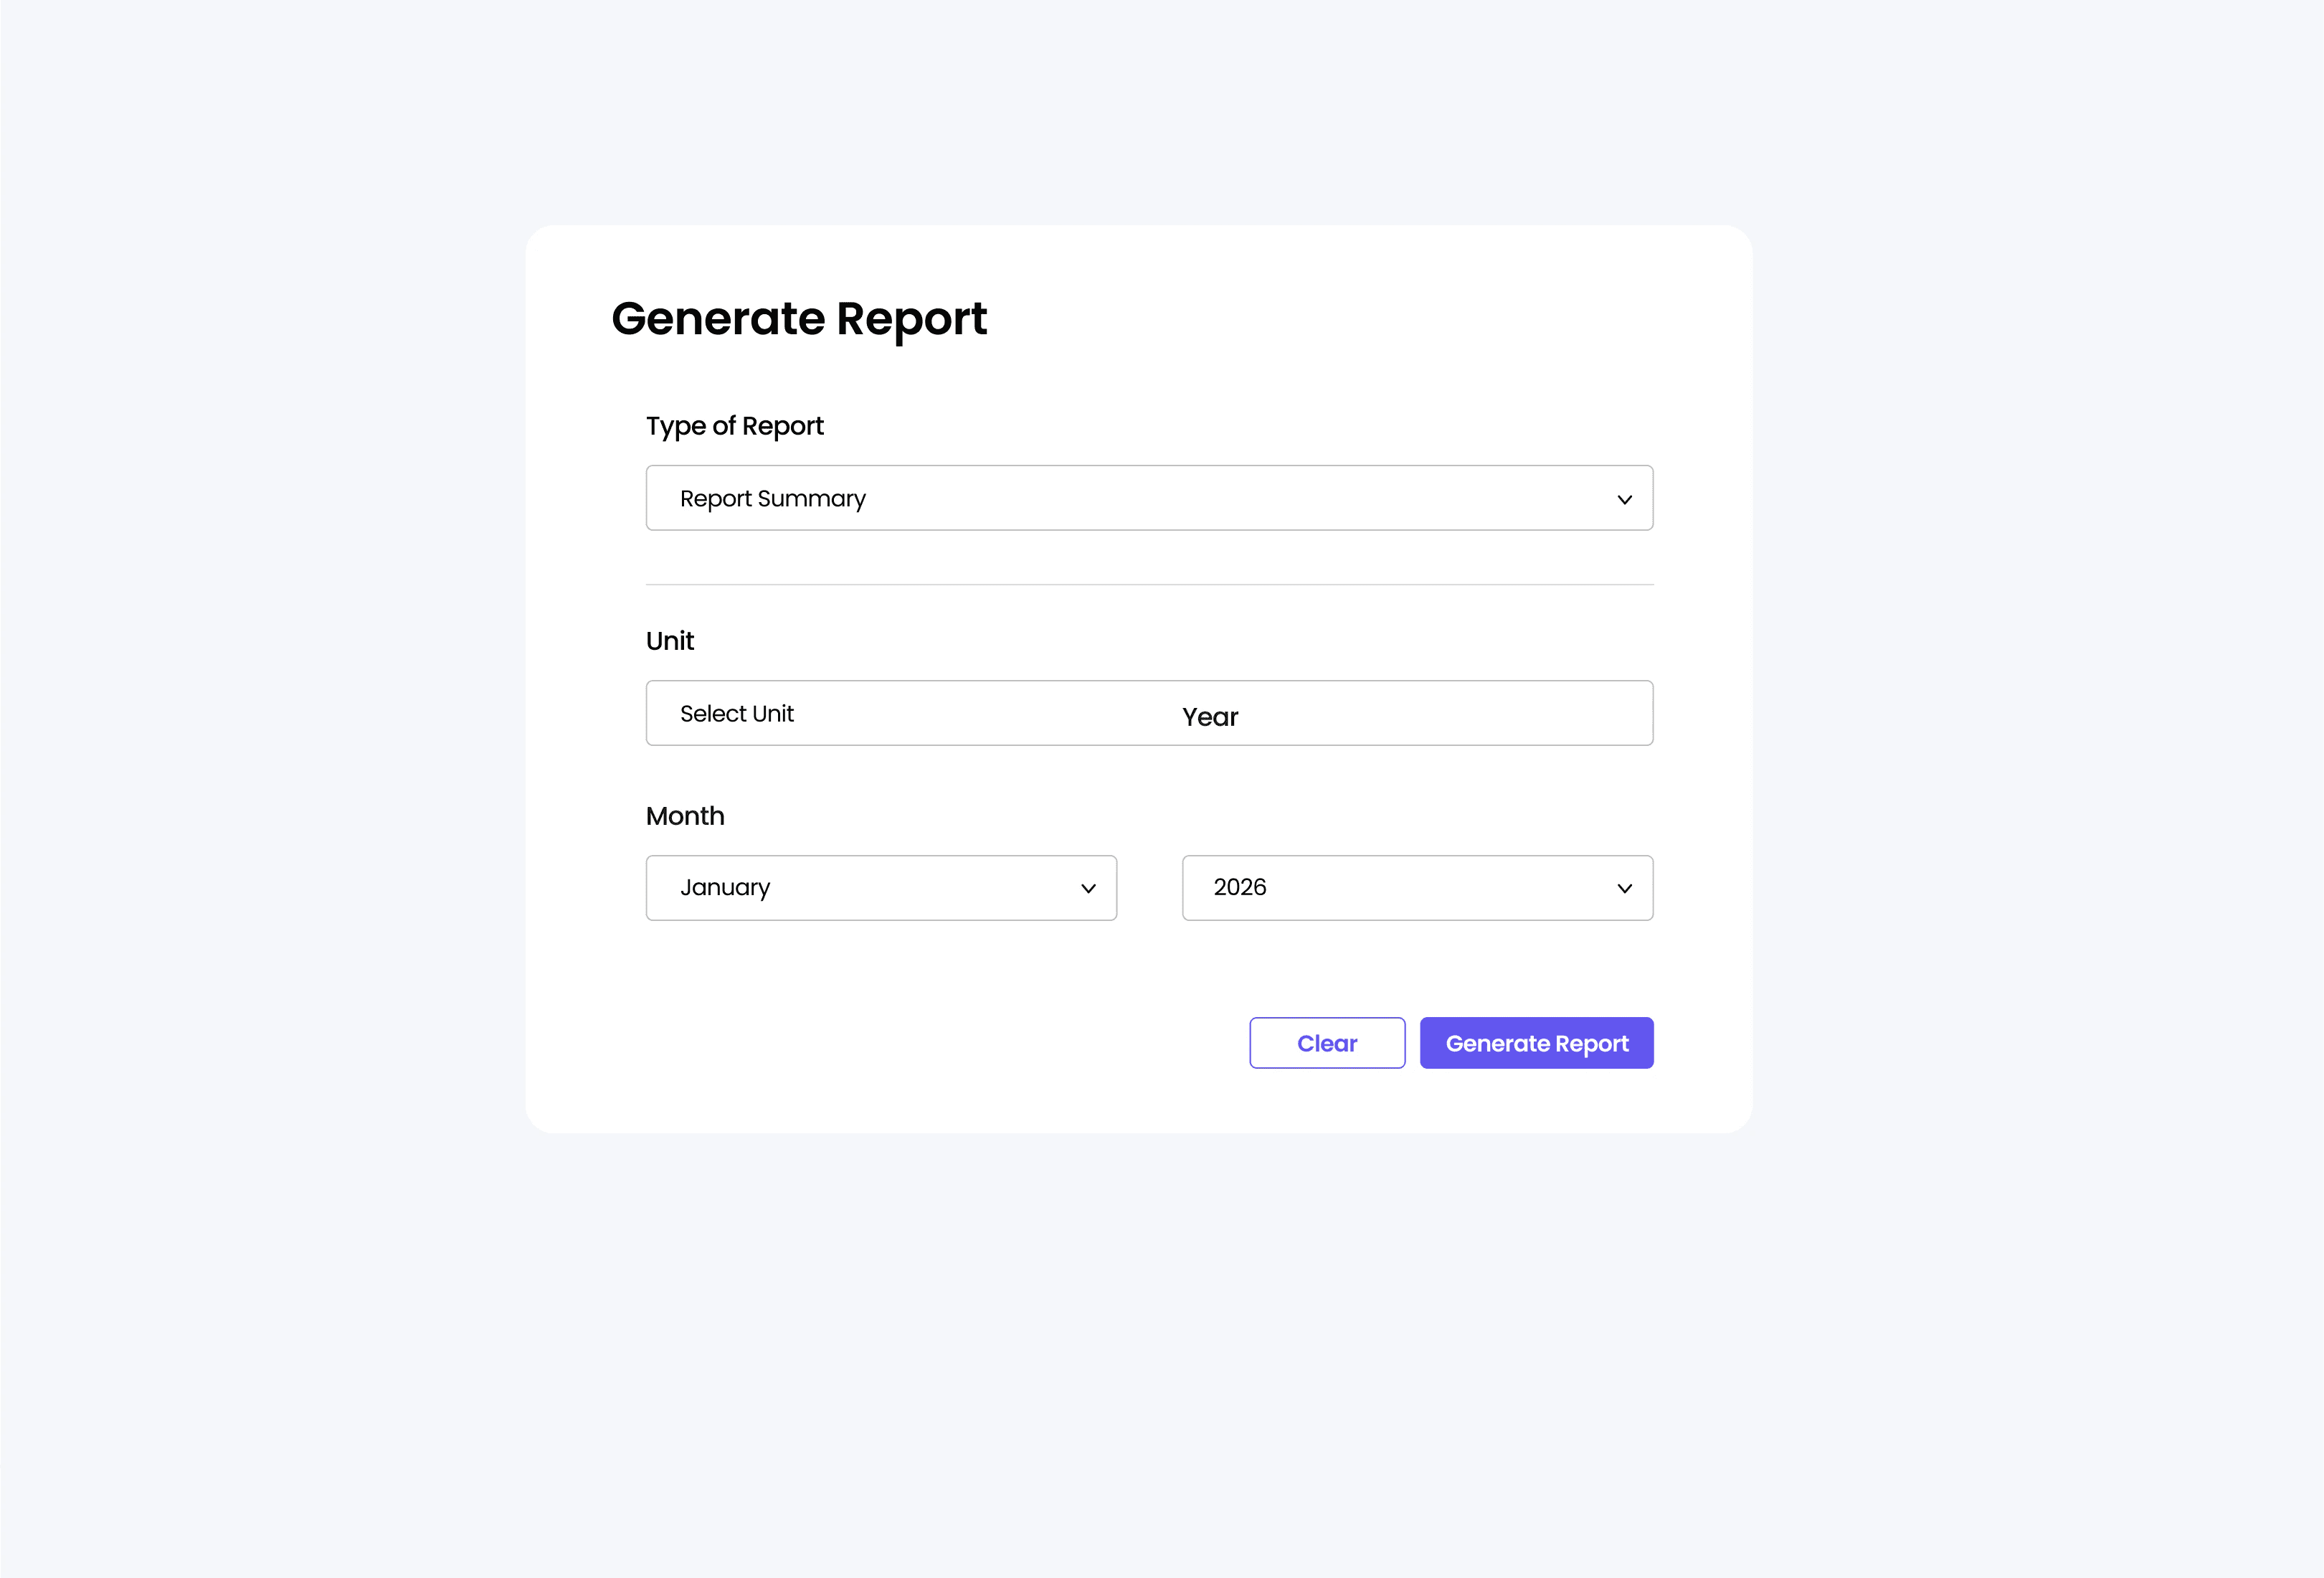
Task: Click the Type of Report label
Action: pyautogui.click(x=735, y=426)
